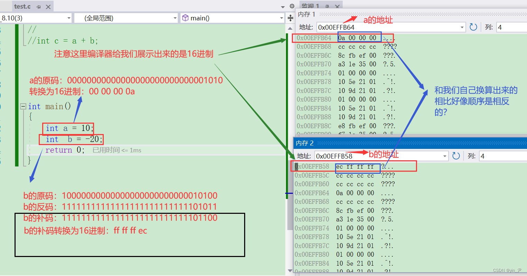The width and height of the screenshot is (527, 276).
Task: Close the test.c tab
Action: (48, 7)
